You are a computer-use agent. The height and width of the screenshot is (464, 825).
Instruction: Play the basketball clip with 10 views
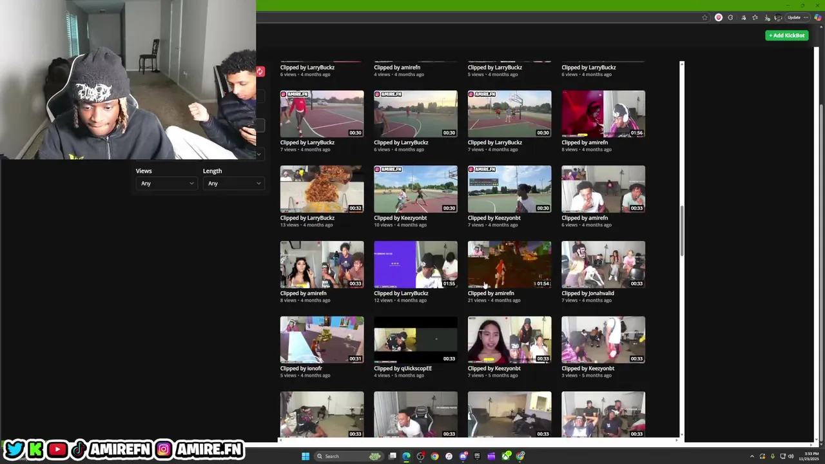416,189
